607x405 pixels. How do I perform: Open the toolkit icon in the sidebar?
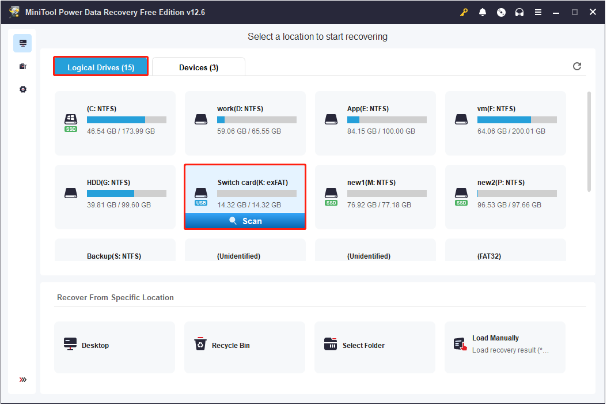[x=22, y=66]
